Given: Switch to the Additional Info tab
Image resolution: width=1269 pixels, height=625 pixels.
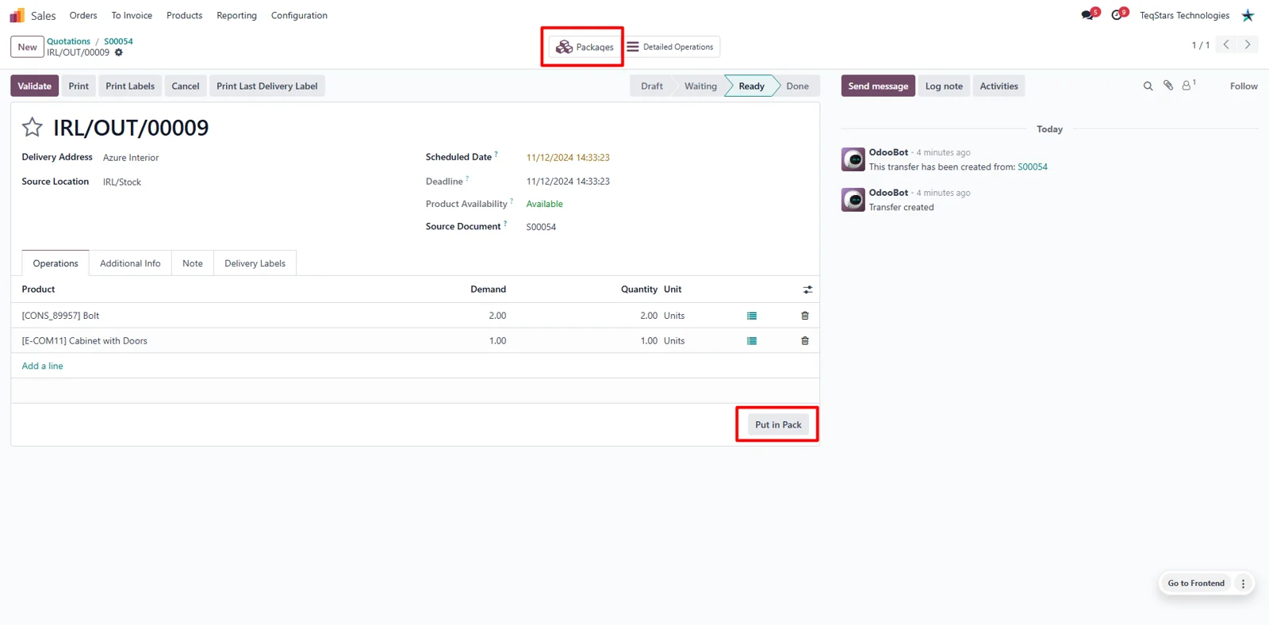Looking at the screenshot, I should tap(130, 263).
